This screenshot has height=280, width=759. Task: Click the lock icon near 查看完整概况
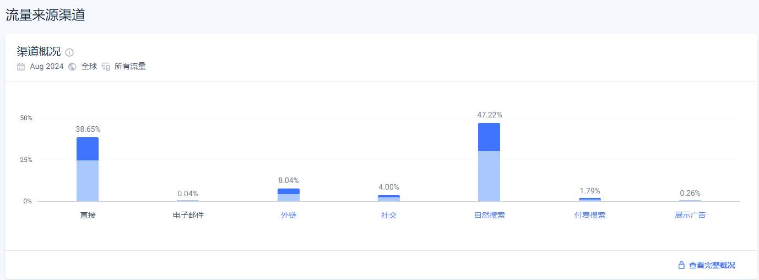click(681, 265)
